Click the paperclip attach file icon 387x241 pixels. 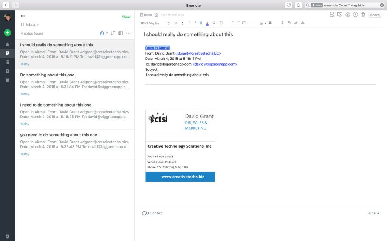click(x=296, y=23)
